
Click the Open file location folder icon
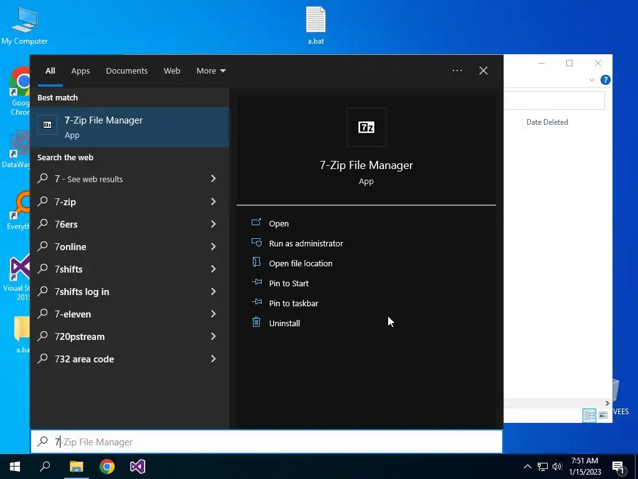(x=256, y=263)
